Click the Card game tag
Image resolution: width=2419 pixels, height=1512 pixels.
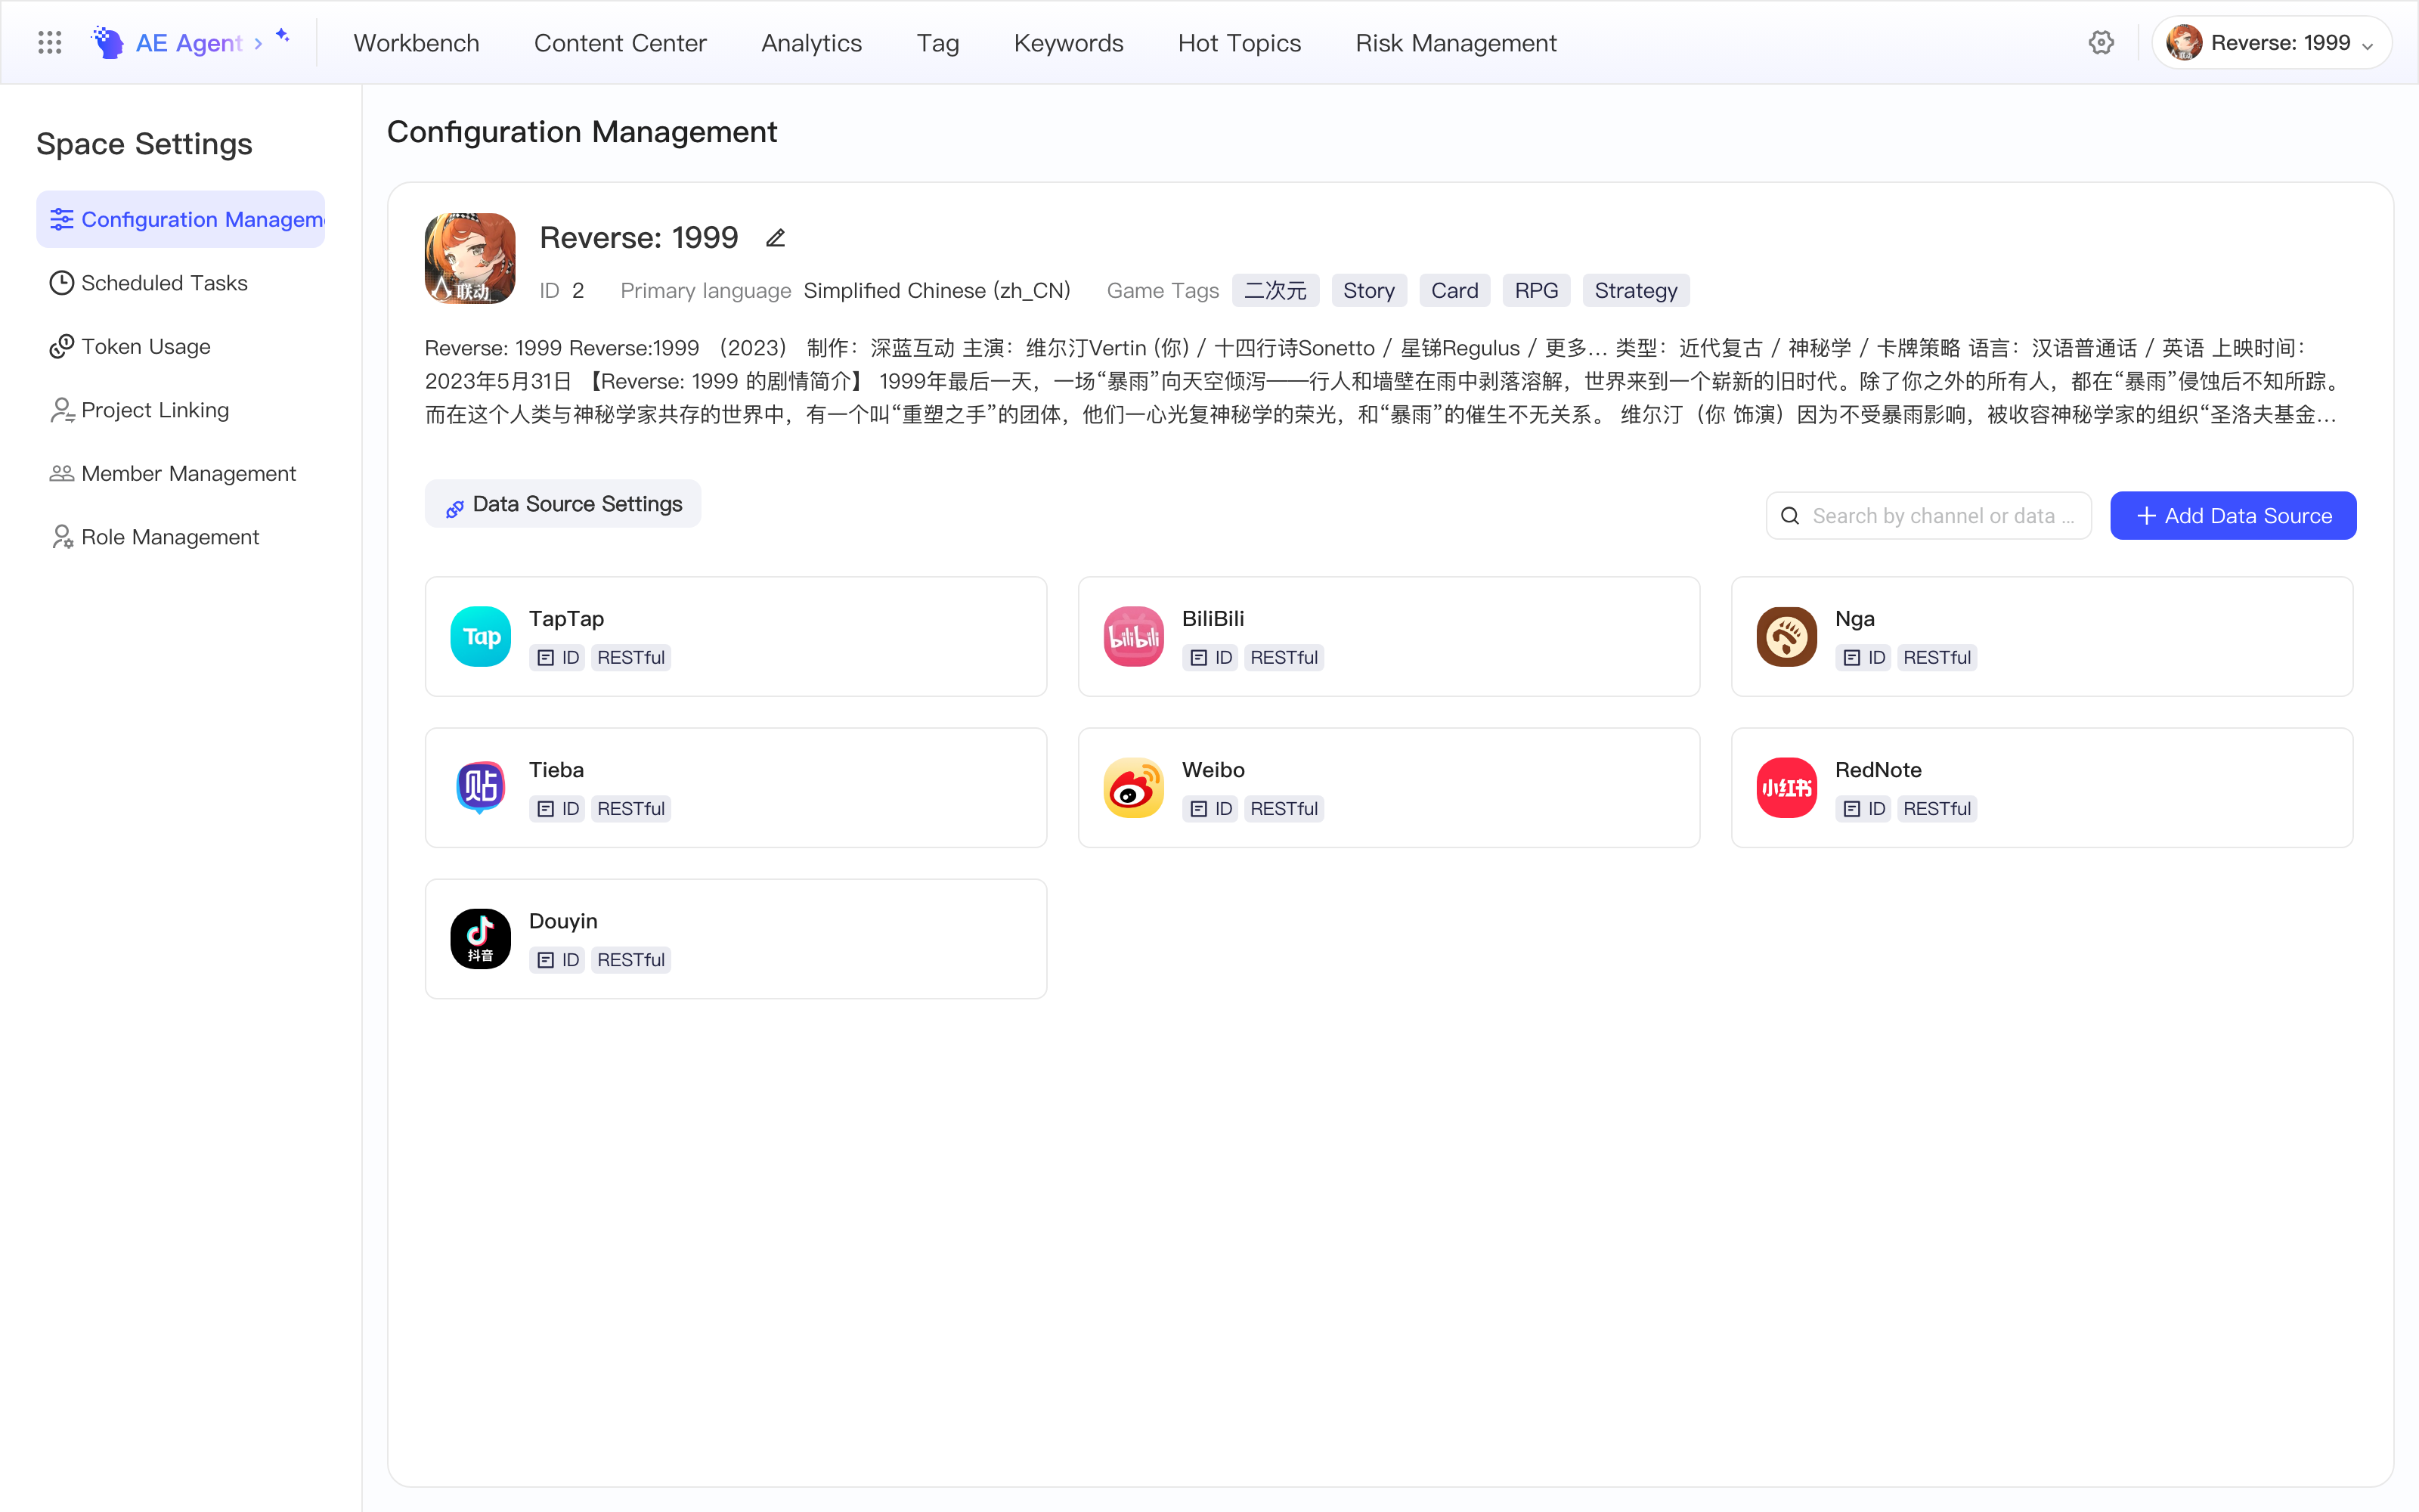click(1454, 290)
